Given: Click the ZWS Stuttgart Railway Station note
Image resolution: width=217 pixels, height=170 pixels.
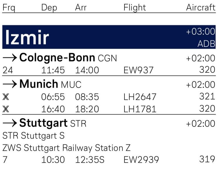Looking at the screenshot, I should coord(66,148).
